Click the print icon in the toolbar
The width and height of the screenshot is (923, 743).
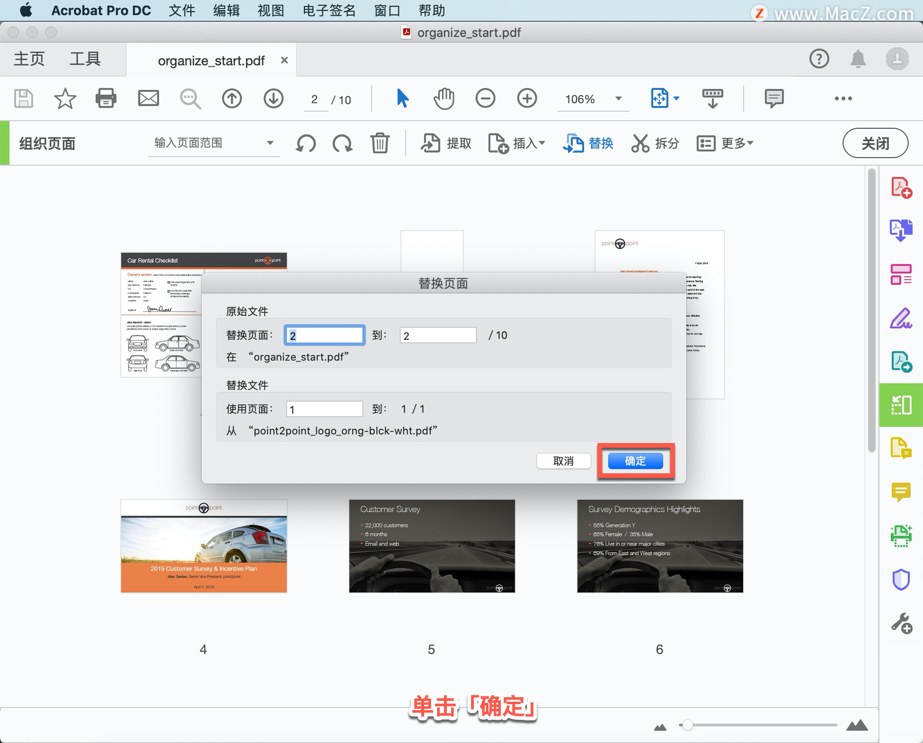pyautogui.click(x=106, y=99)
